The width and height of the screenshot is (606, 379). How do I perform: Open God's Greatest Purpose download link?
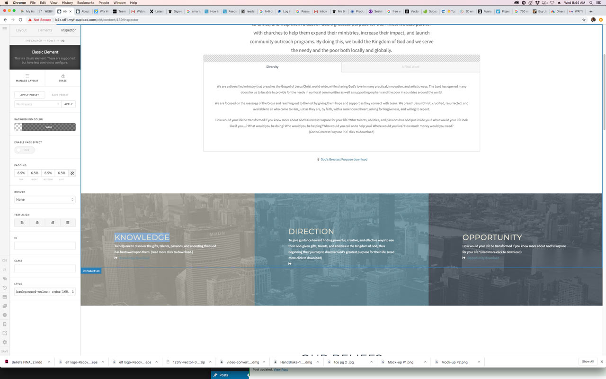342,159
